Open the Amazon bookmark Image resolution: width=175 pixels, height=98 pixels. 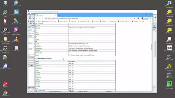(103, 21)
